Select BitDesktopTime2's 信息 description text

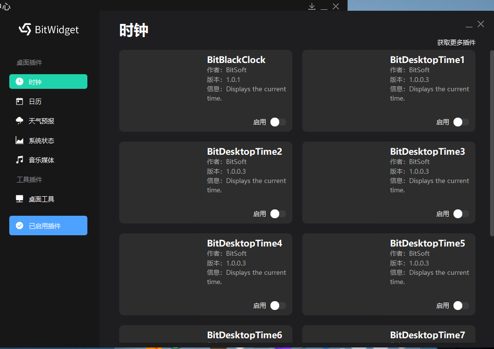tap(247, 185)
